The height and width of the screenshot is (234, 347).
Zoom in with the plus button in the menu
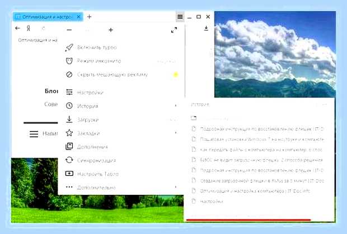click(x=111, y=30)
